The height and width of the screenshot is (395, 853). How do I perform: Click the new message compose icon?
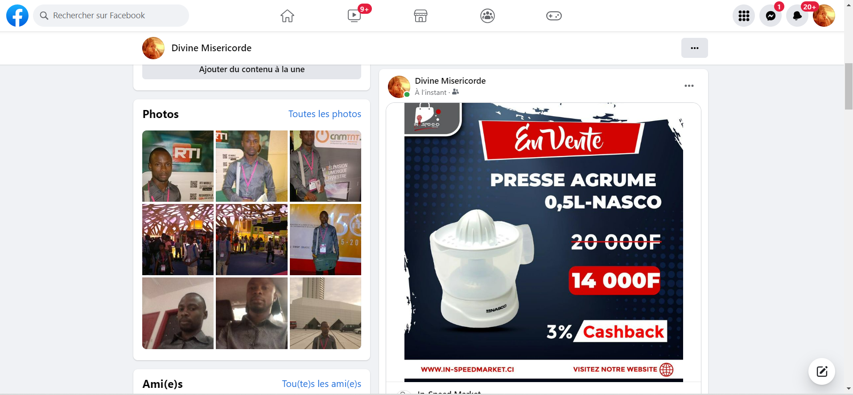[x=821, y=371]
